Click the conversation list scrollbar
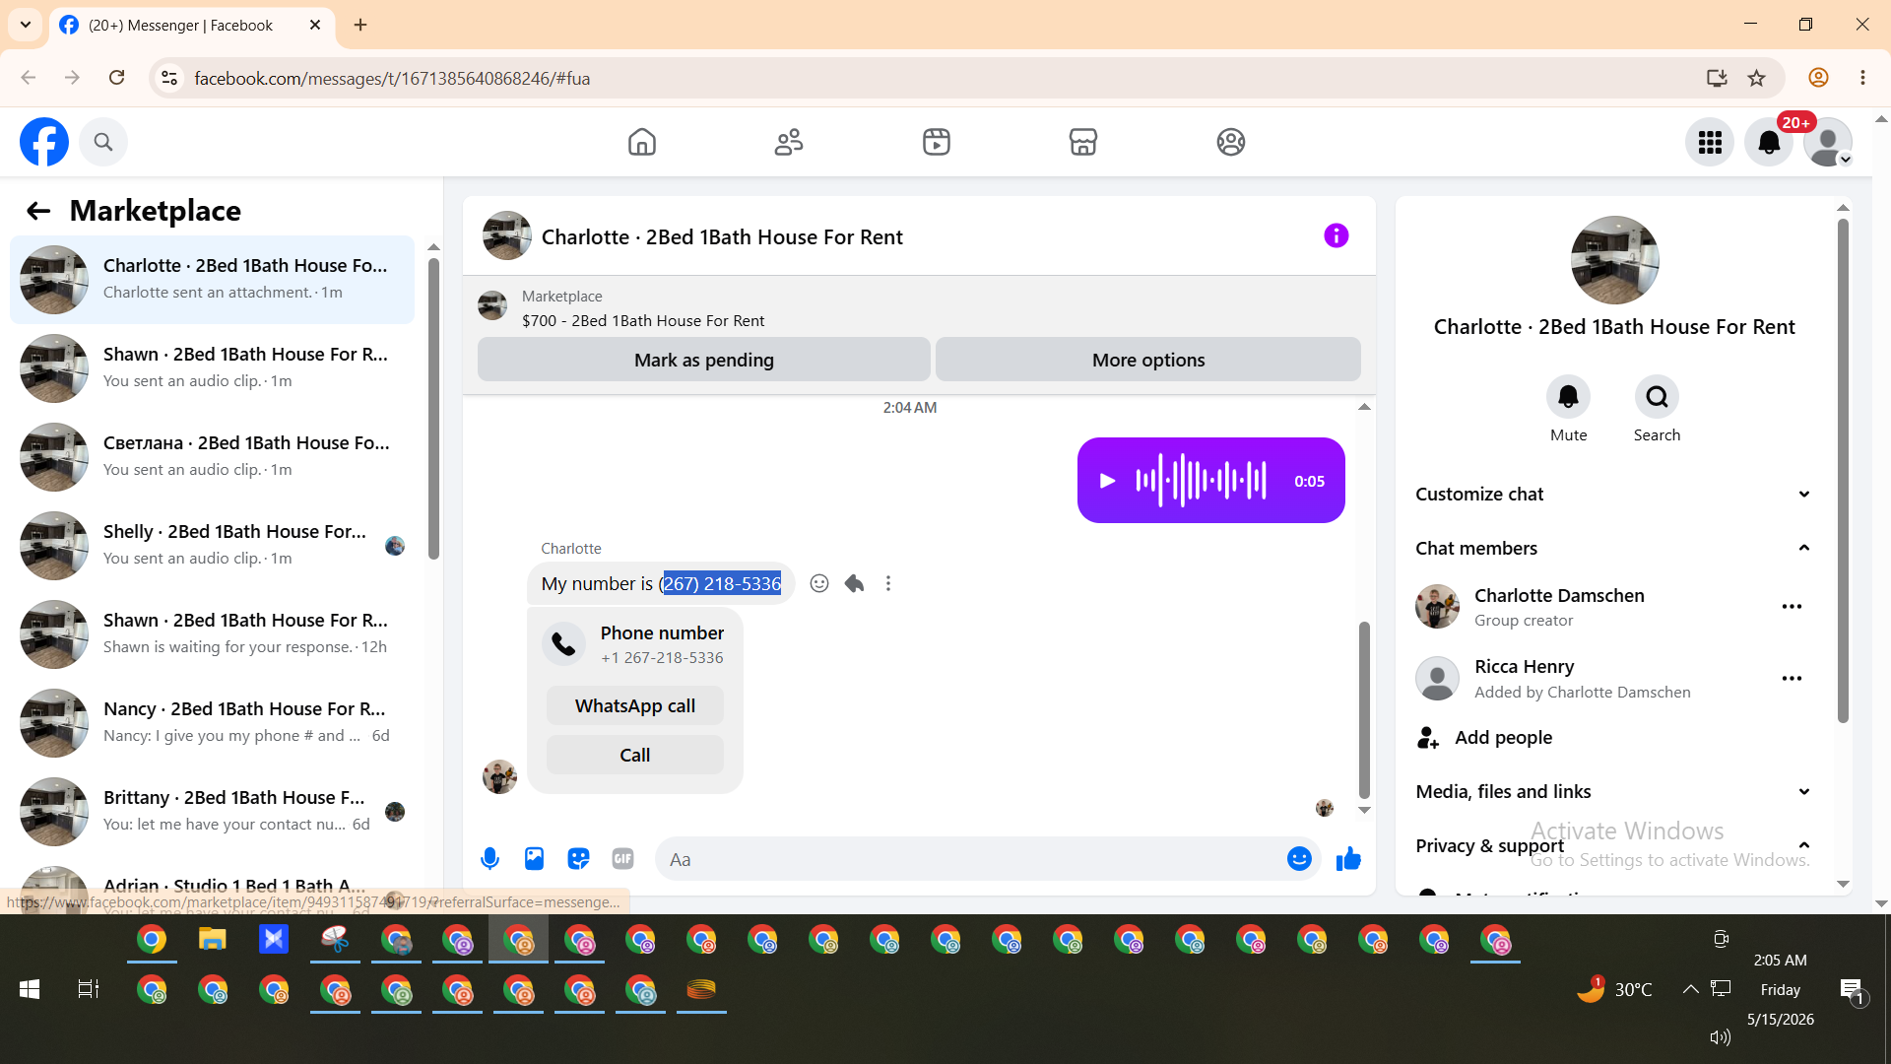Screen dimensions: 1891x1064 click(x=433, y=408)
